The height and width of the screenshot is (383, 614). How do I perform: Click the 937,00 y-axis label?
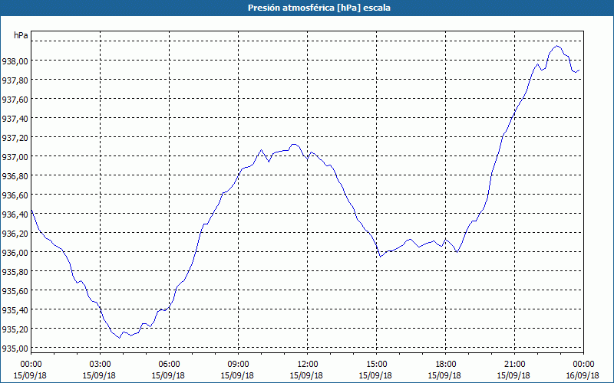click(x=15, y=157)
